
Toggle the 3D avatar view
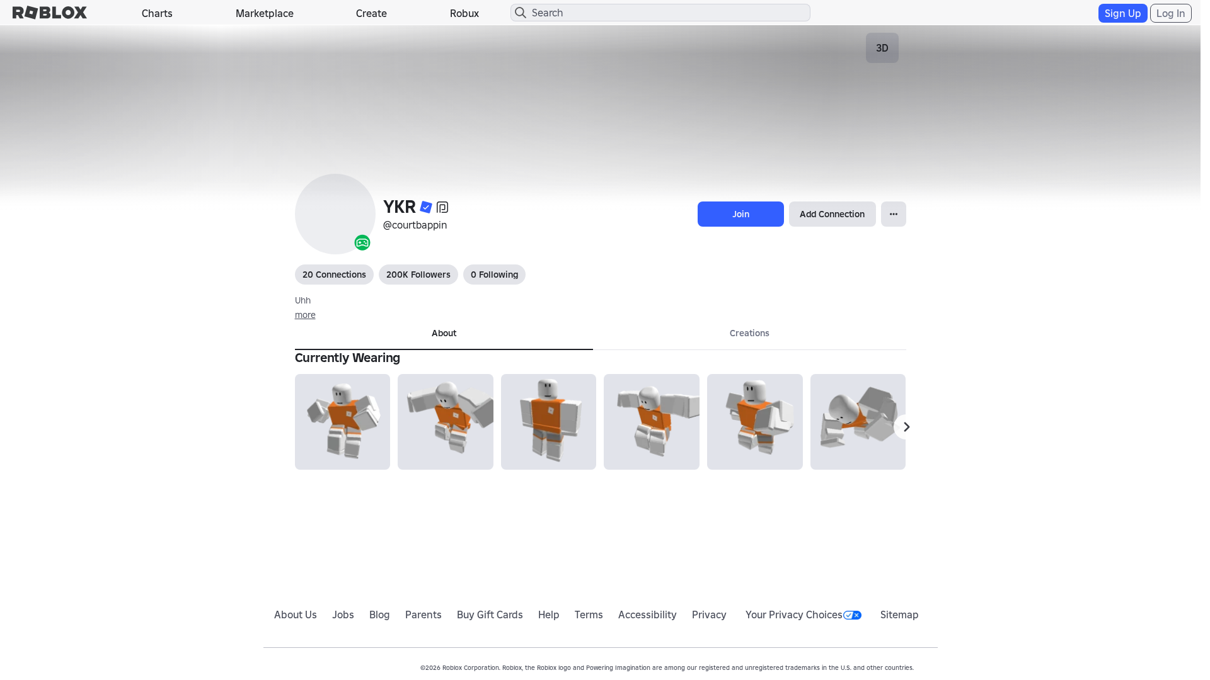pos(882,48)
